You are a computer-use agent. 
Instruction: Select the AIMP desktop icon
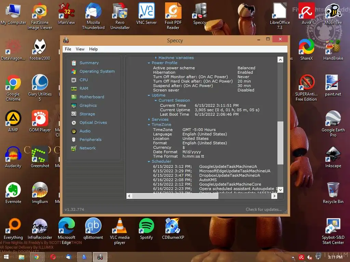tap(13, 121)
